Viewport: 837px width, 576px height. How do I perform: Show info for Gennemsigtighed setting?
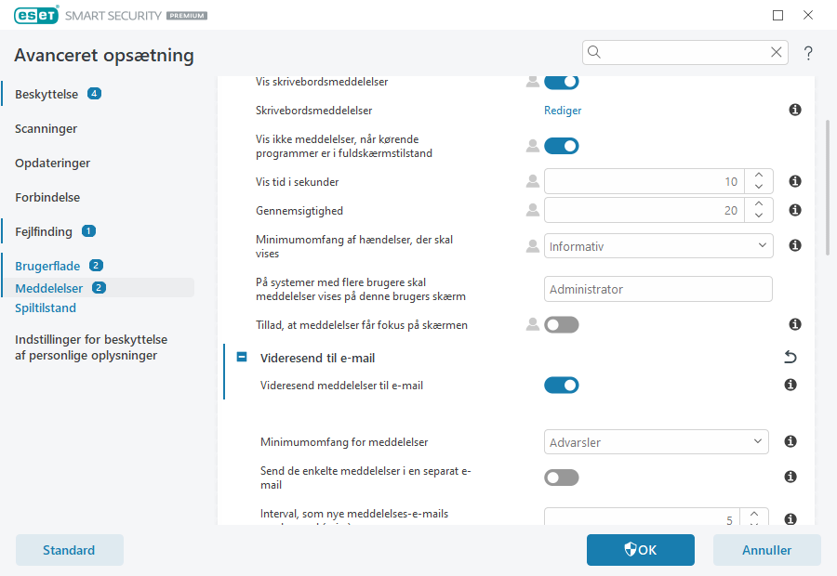pos(795,211)
